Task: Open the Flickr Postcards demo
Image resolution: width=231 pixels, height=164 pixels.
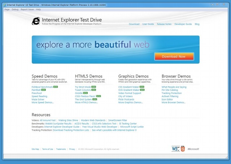Action: click(x=126, y=100)
